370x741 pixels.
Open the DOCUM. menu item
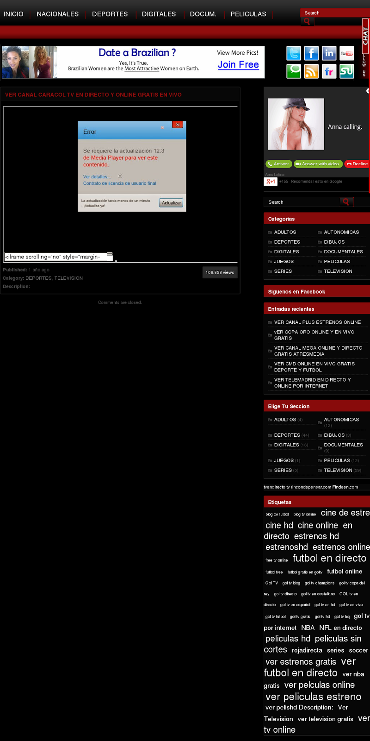tap(203, 14)
